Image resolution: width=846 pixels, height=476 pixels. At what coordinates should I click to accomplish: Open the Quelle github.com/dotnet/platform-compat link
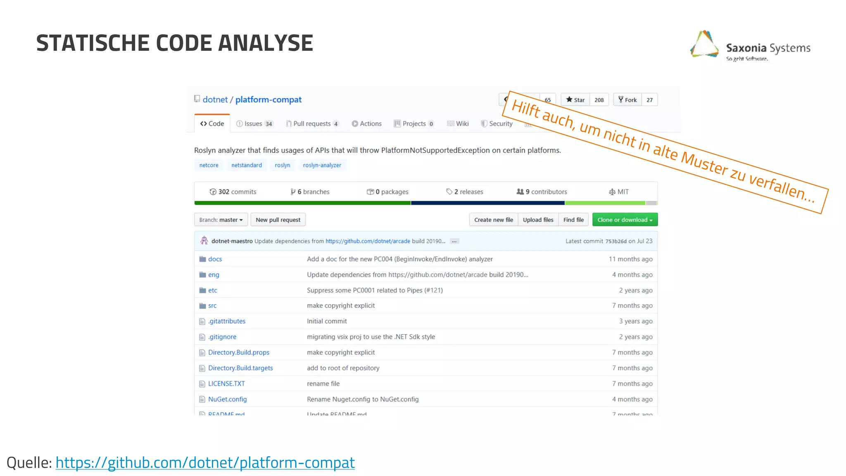point(205,462)
